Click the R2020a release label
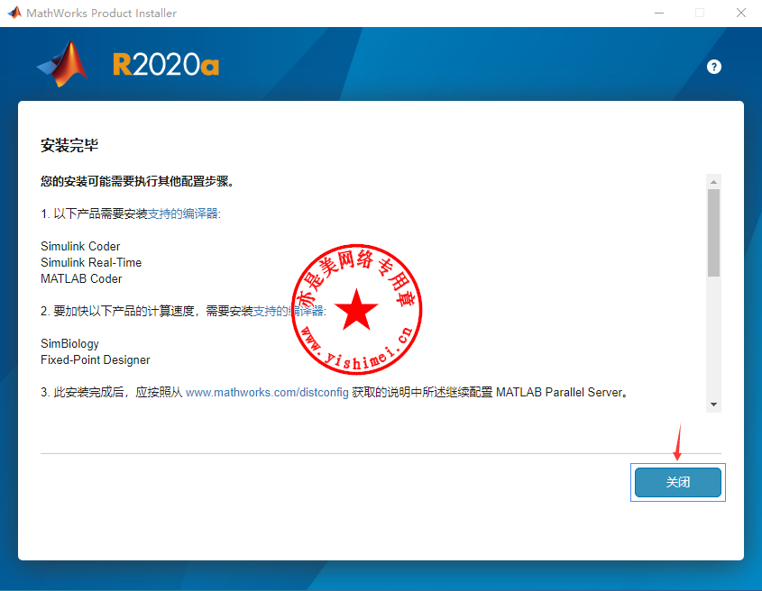Screen dimensions: 762x591 coord(166,65)
